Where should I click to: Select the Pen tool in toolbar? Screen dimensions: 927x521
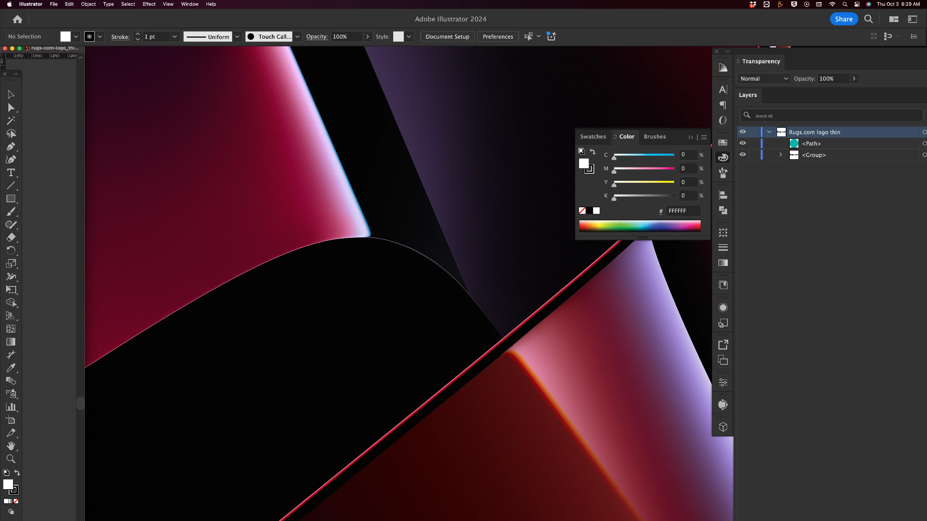pyautogui.click(x=11, y=147)
